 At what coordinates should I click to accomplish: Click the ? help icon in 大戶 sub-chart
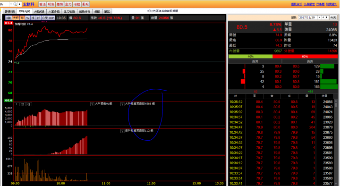(x=17, y=104)
